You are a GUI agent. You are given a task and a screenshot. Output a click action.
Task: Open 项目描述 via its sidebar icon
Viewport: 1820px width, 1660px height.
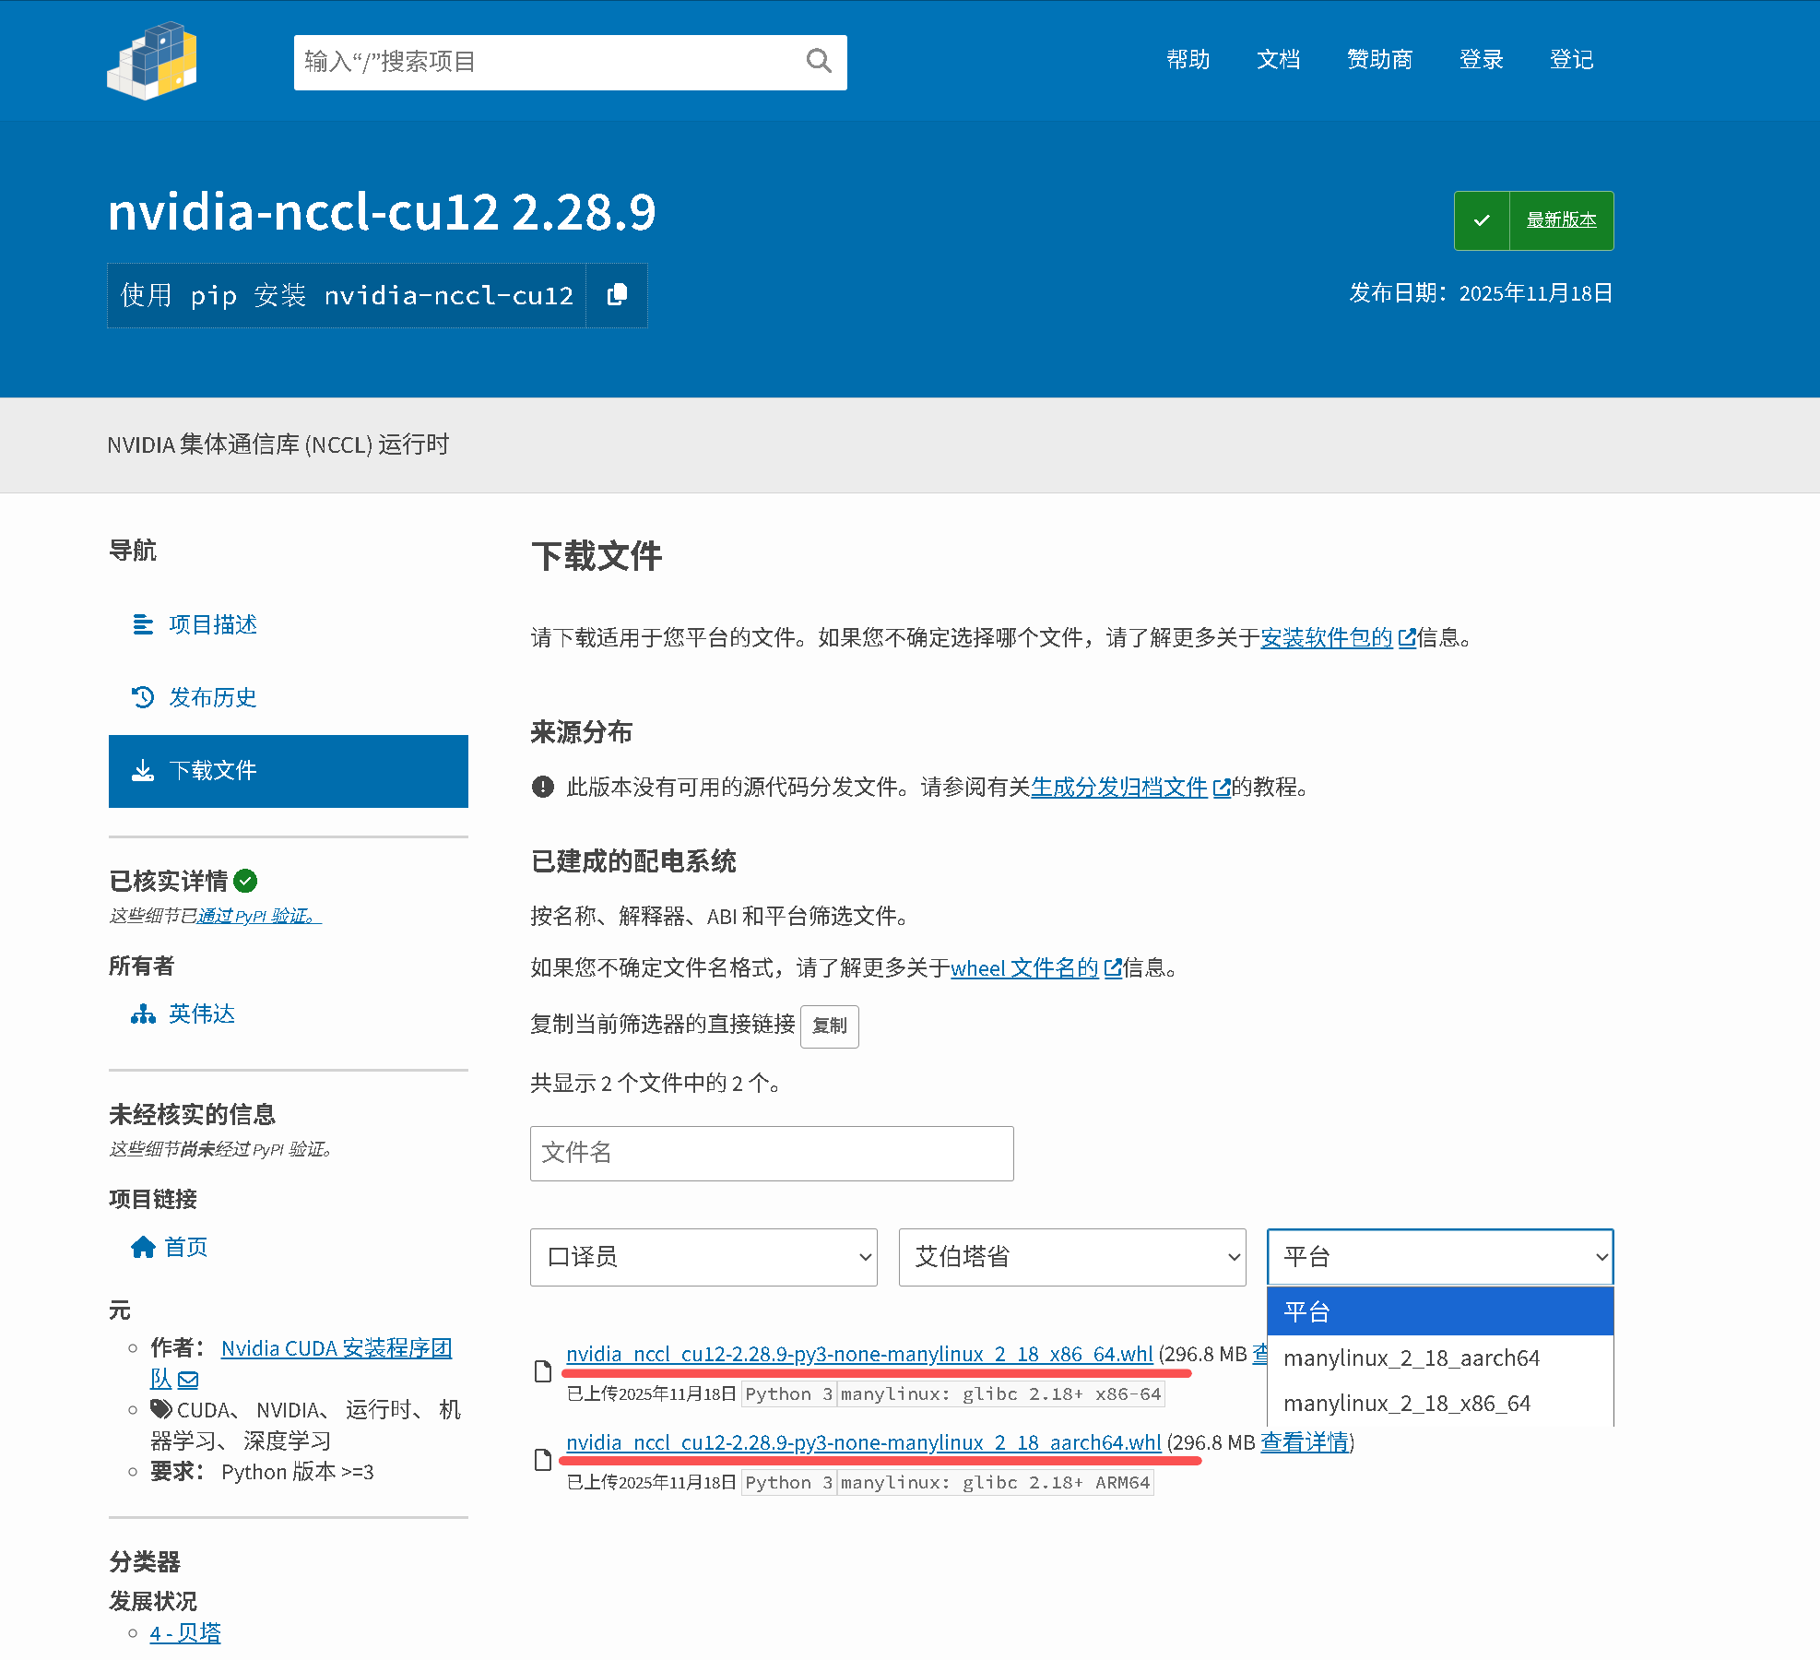point(143,624)
